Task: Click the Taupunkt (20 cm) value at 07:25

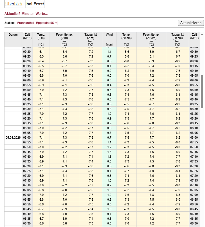Action: point(177,171)
